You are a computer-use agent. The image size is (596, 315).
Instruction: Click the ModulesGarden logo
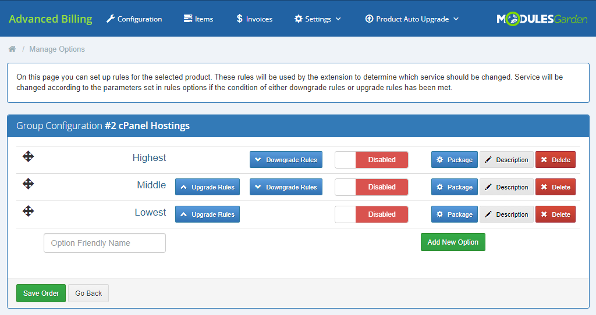pos(542,19)
